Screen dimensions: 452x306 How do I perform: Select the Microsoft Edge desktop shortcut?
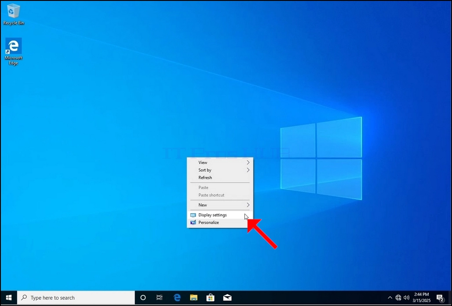pos(13,51)
